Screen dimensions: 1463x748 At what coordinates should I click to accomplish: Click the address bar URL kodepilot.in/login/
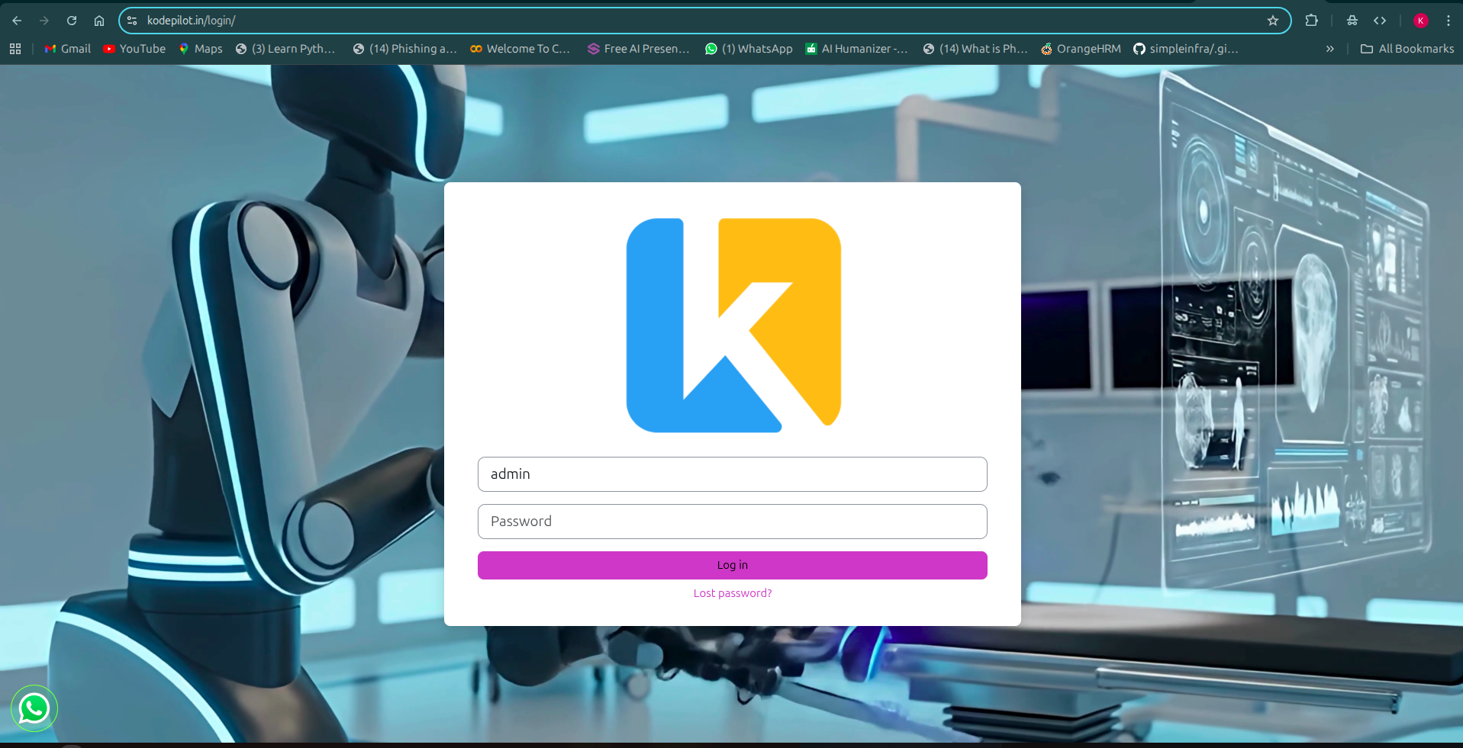click(x=191, y=21)
